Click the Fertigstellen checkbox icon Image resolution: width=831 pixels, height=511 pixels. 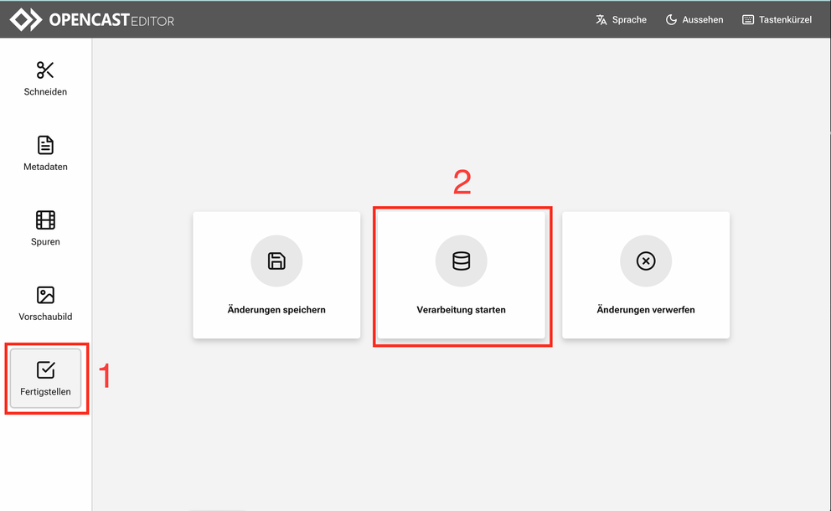pyautogui.click(x=46, y=369)
